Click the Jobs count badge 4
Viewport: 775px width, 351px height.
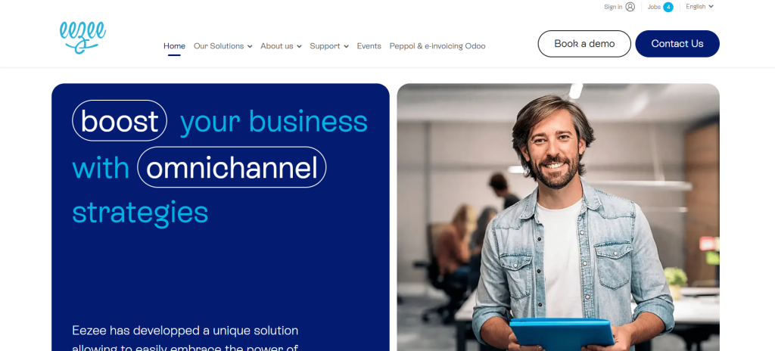668,7
